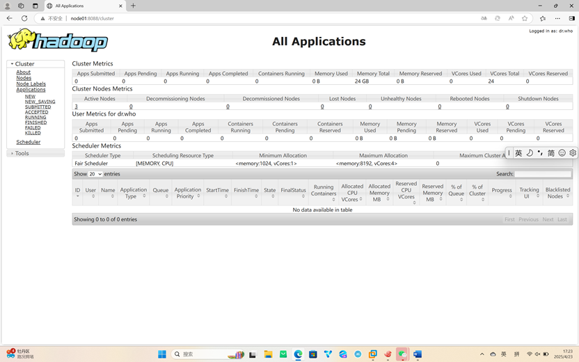Show hidden system tray icons
579x362 pixels.
pyautogui.click(x=482, y=354)
